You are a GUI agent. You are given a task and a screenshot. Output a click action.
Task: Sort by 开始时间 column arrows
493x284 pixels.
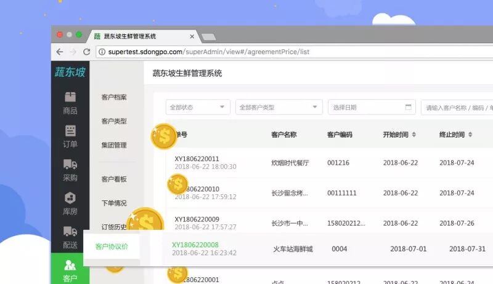pyautogui.click(x=414, y=135)
